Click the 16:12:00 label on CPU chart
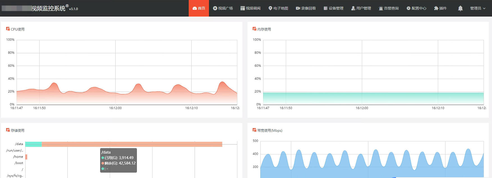 (x=115, y=108)
